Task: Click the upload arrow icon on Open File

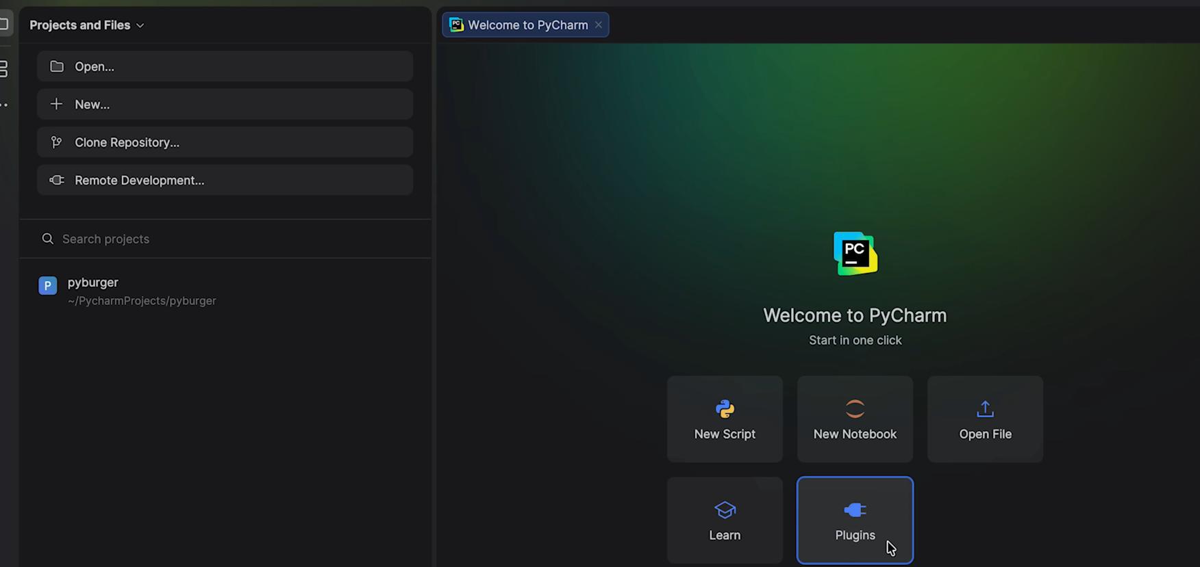Action: (985, 409)
